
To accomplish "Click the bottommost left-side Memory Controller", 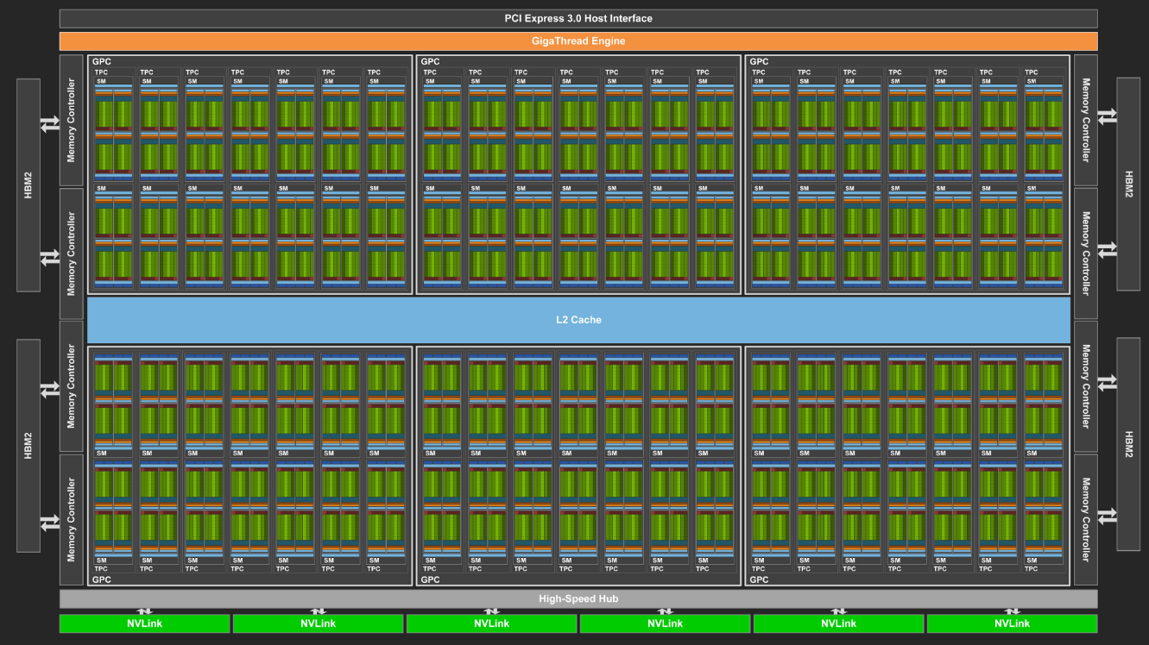I will pos(72,520).
